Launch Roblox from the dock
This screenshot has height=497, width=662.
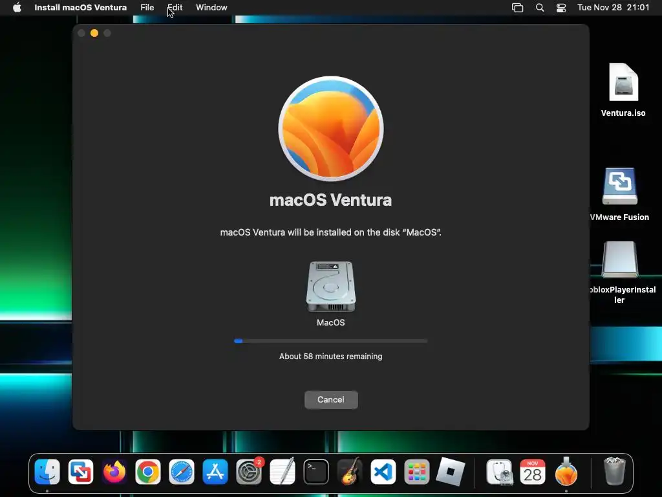[451, 472]
